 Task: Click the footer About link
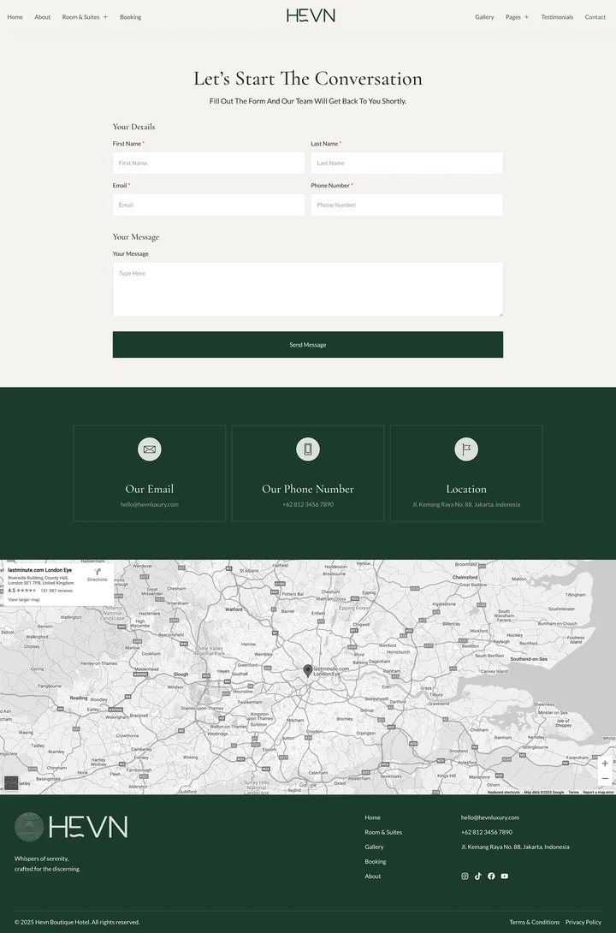pos(373,876)
